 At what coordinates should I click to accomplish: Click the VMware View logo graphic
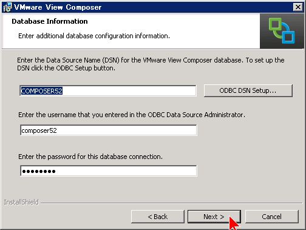(282, 31)
